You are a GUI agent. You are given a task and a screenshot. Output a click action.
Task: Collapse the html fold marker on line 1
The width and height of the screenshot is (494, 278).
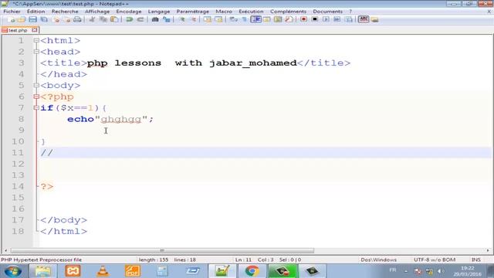pyautogui.click(x=36, y=40)
